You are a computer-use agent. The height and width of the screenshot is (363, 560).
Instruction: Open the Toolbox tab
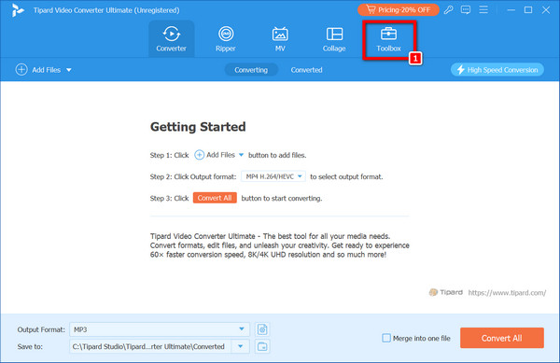click(388, 39)
